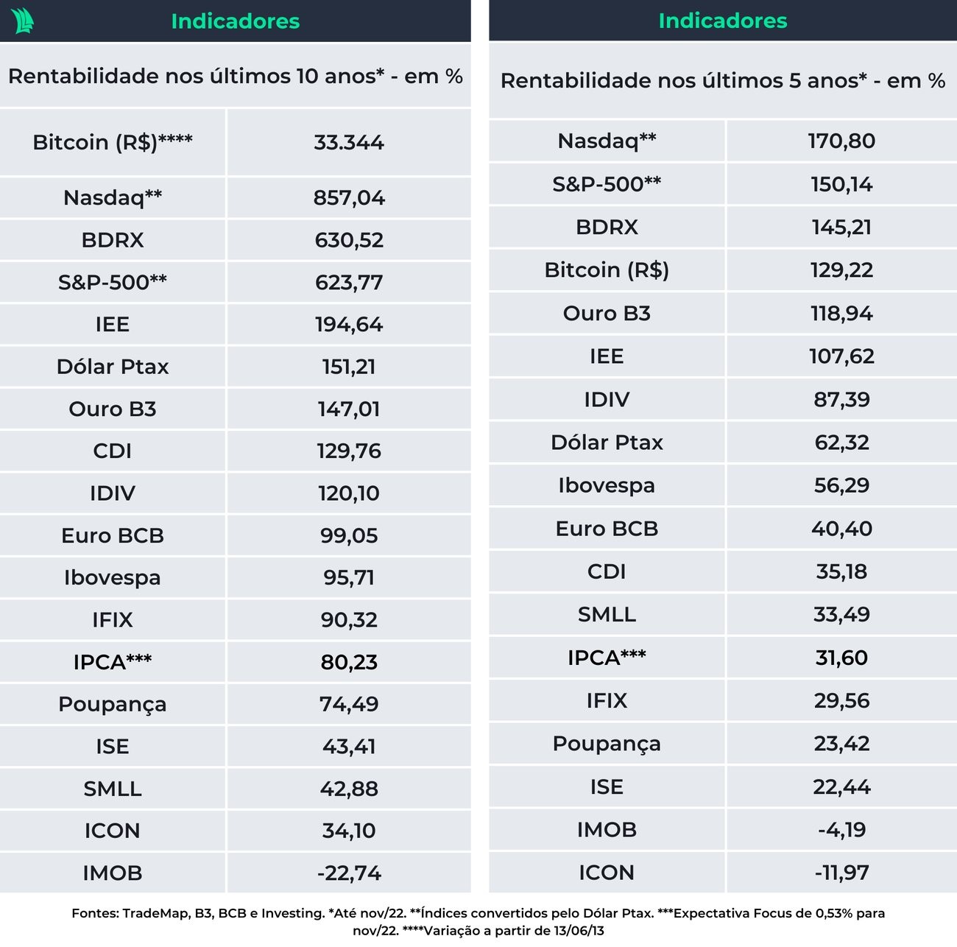
Task: Click the ICON value -11,97
Action: coord(841,873)
